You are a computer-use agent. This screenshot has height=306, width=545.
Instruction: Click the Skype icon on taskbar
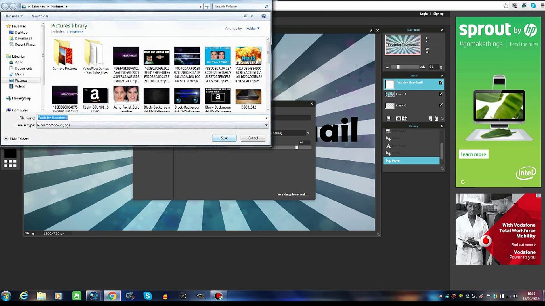pos(148,296)
